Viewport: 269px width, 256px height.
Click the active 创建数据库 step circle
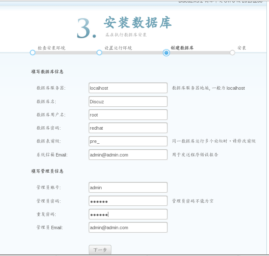click(x=166, y=53)
